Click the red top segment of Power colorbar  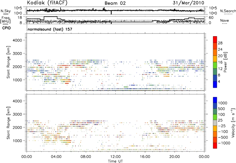click(x=215, y=39)
